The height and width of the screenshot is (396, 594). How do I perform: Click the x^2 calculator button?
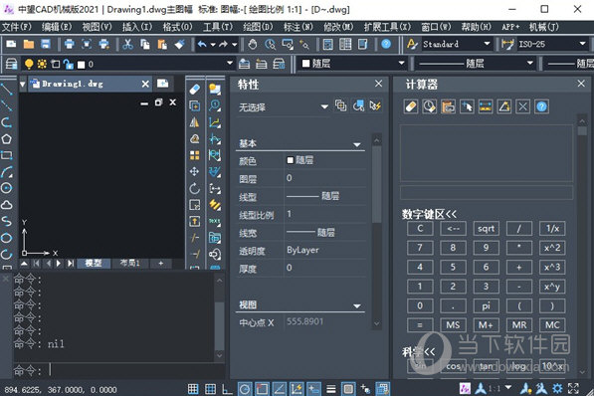tap(552, 248)
